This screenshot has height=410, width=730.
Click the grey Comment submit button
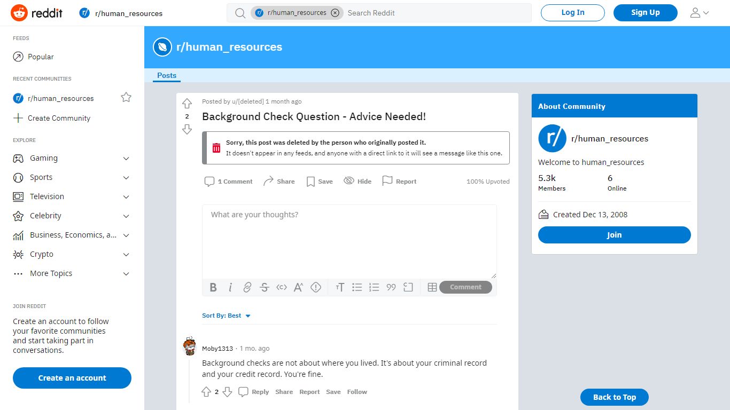pos(465,287)
